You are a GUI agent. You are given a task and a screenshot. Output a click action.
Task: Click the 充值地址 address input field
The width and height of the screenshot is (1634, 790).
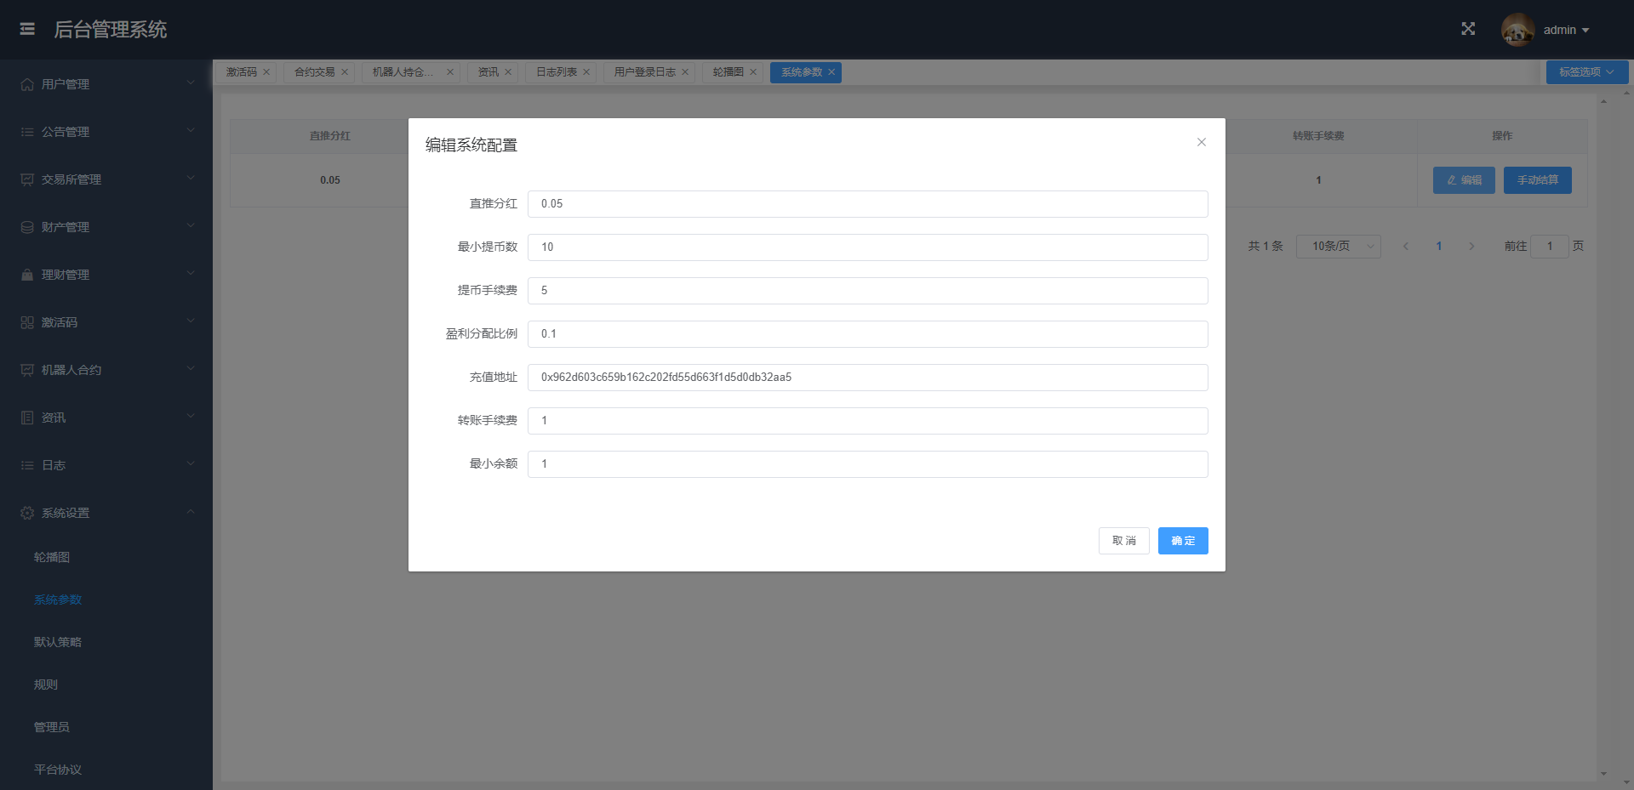[x=866, y=377]
